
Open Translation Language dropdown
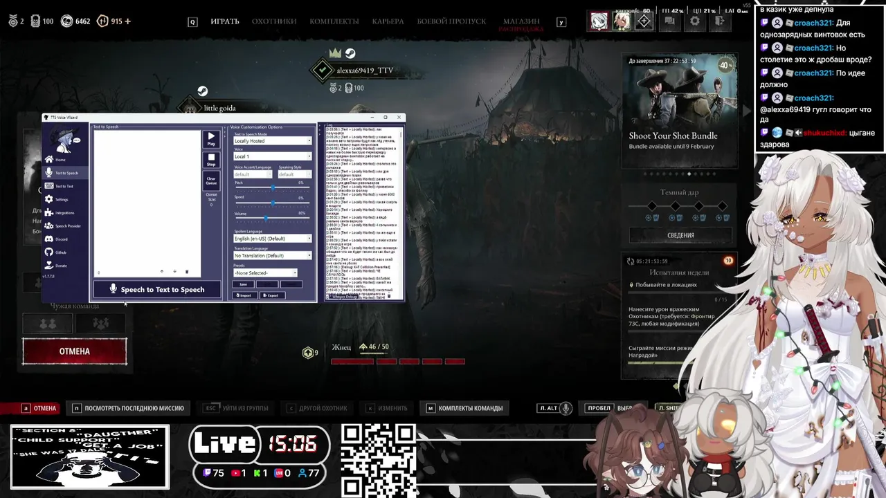[273, 256]
